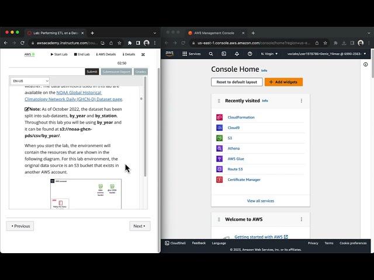Image resolution: width=374 pixels, height=280 pixels.
Task: Open the Cloud9 service icon
Action: pos(220,128)
